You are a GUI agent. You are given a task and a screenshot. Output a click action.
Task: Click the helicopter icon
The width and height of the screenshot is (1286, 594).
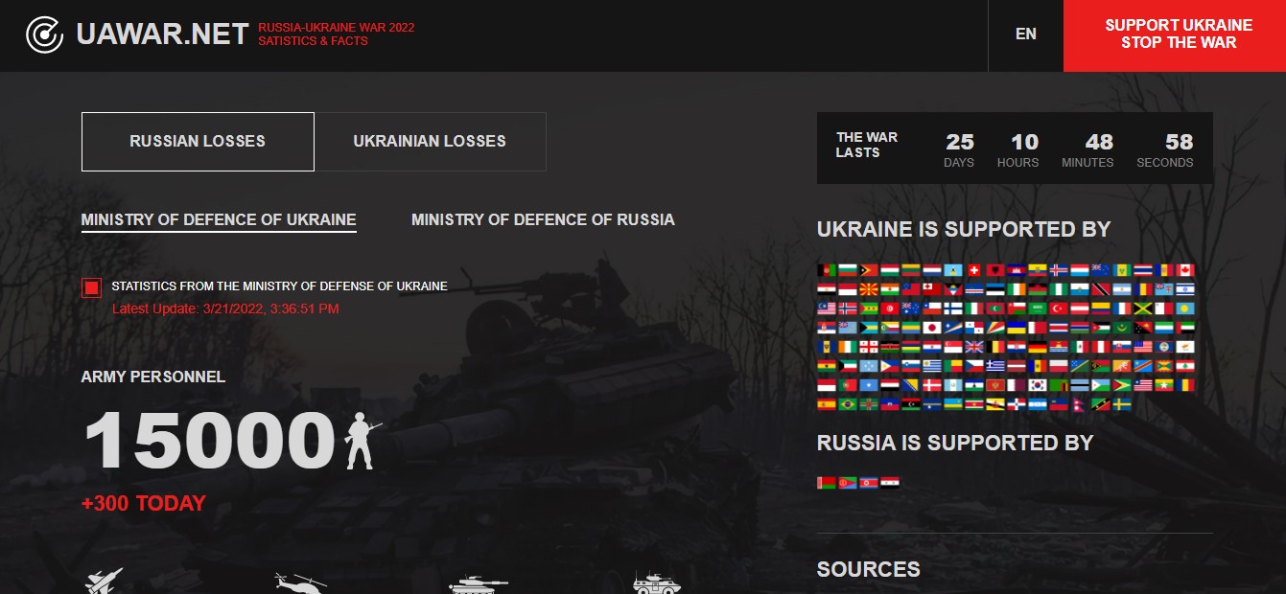299,583
